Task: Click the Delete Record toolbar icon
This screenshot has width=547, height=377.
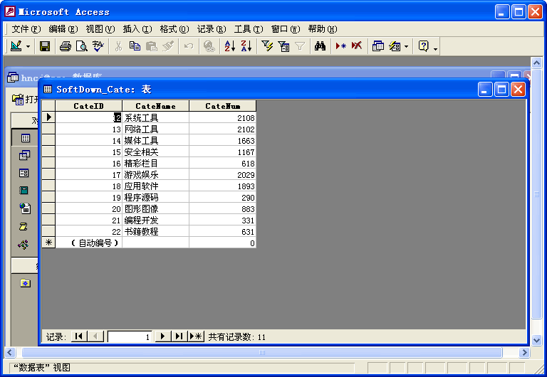Action: pyautogui.click(x=357, y=46)
